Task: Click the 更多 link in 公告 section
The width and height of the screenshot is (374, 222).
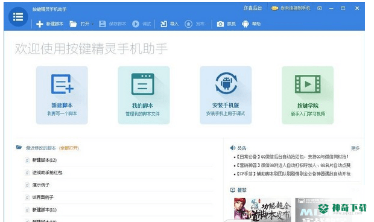Action: (355, 148)
